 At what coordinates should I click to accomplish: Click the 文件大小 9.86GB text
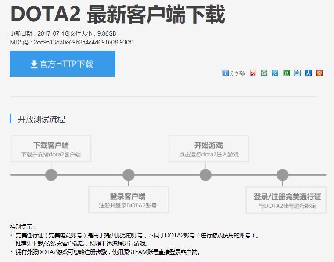(93, 33)
